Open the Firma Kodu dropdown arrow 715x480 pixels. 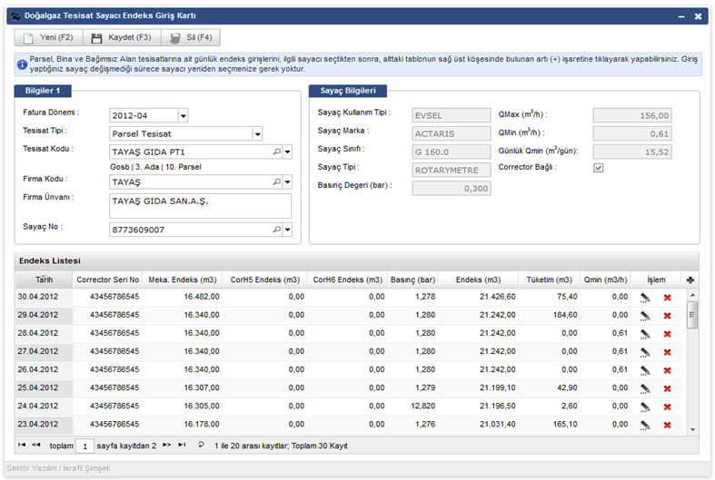pos(287,182)
